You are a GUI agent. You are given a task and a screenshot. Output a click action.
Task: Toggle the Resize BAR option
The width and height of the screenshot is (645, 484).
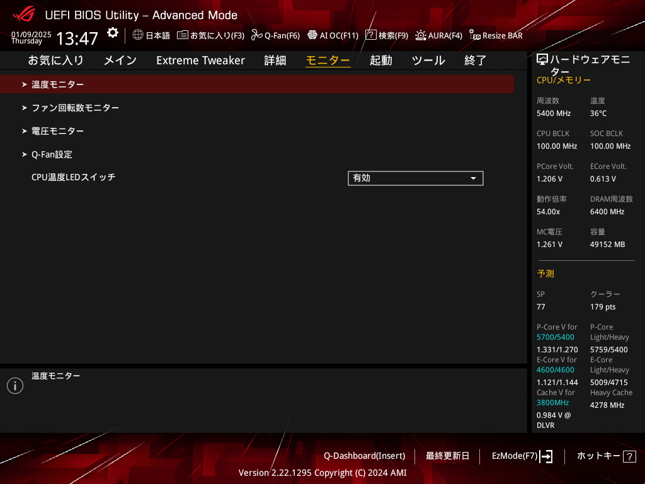(496, 35)
